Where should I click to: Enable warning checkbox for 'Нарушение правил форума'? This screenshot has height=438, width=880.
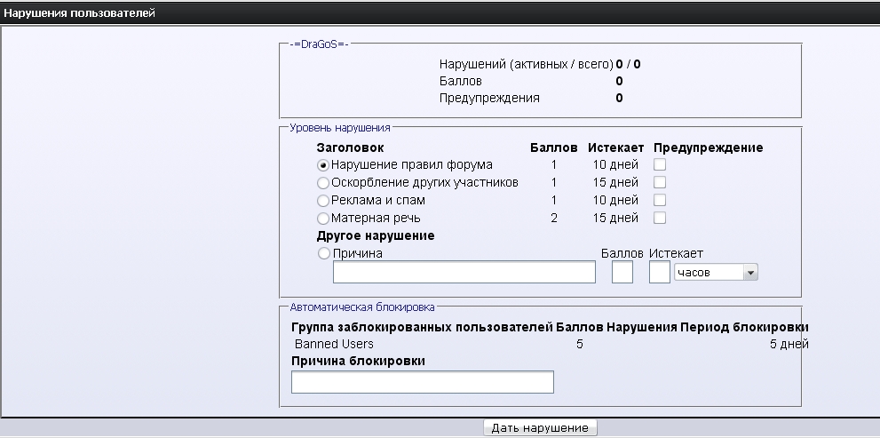660,164
